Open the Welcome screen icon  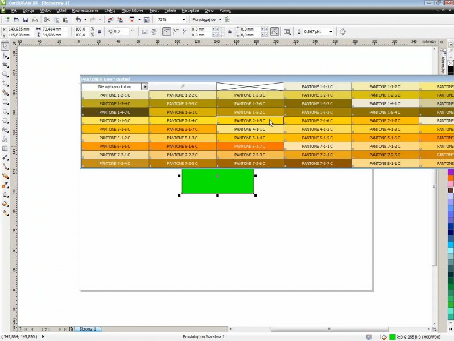[147, 20]
